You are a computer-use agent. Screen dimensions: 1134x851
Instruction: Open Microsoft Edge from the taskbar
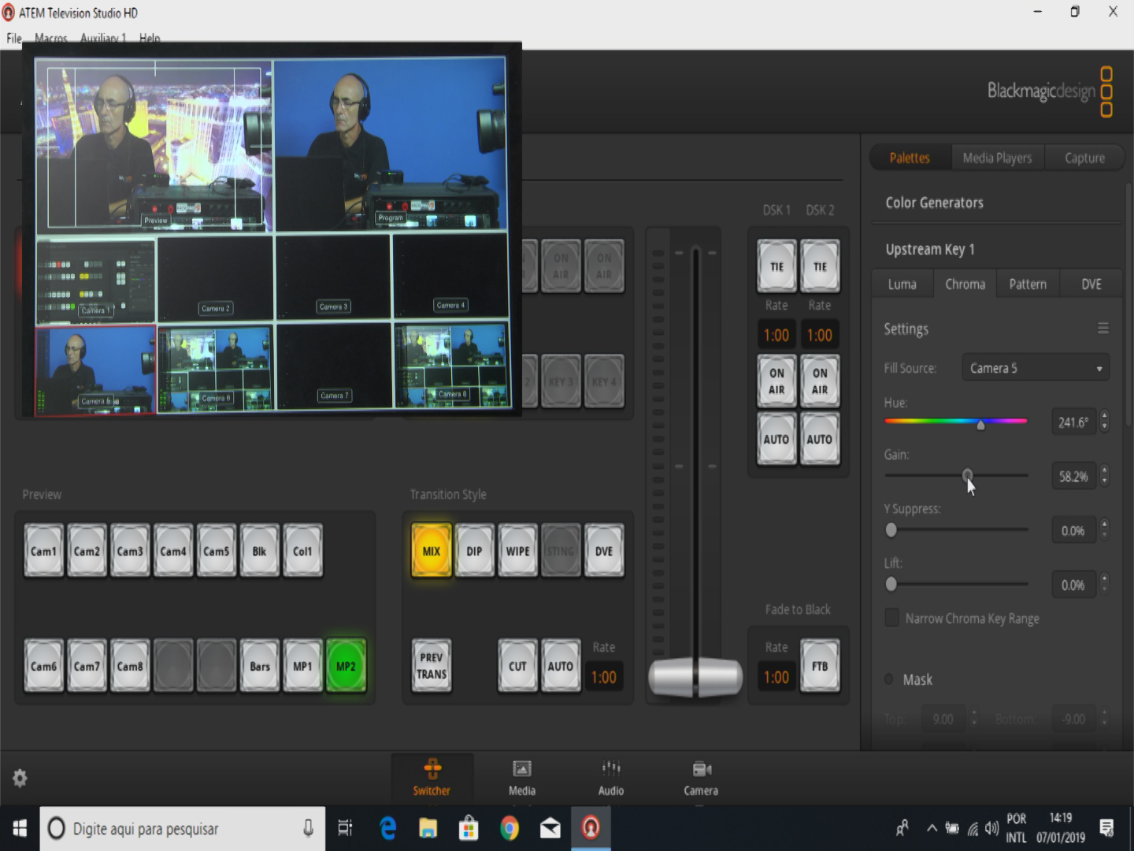click(x=387, y=828)
